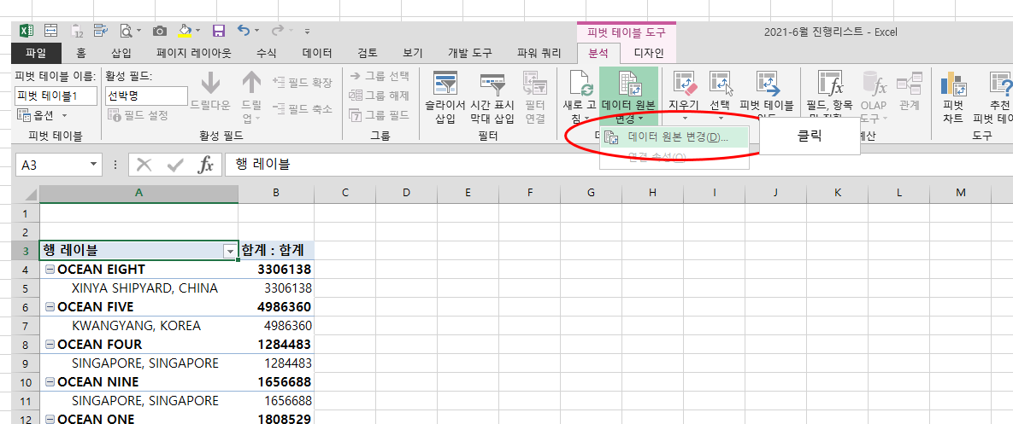
Task: Click the 관계 relationships icon
Action: (x=909, y=83)
